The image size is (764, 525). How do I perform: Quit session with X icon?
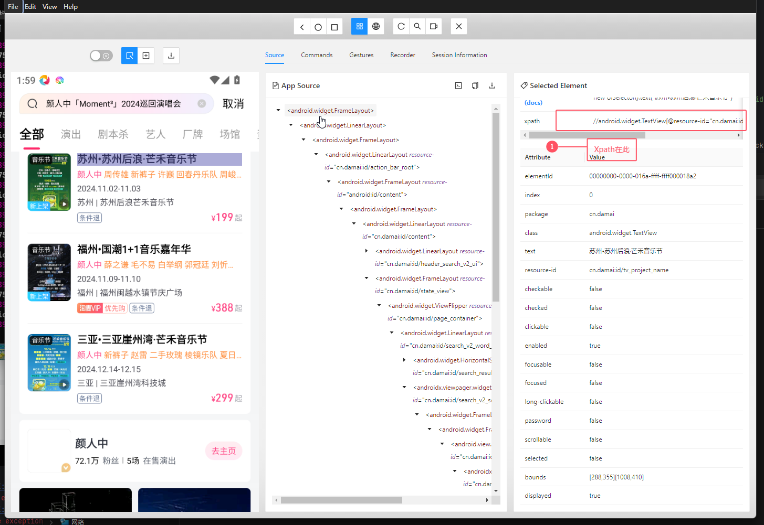[x=459, y=26]
